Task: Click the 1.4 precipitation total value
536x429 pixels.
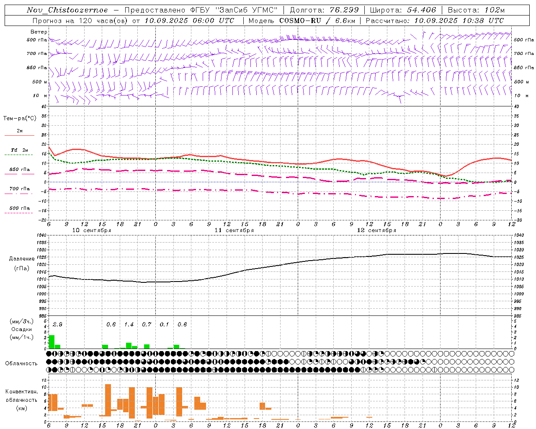Action: pos(129,324)
